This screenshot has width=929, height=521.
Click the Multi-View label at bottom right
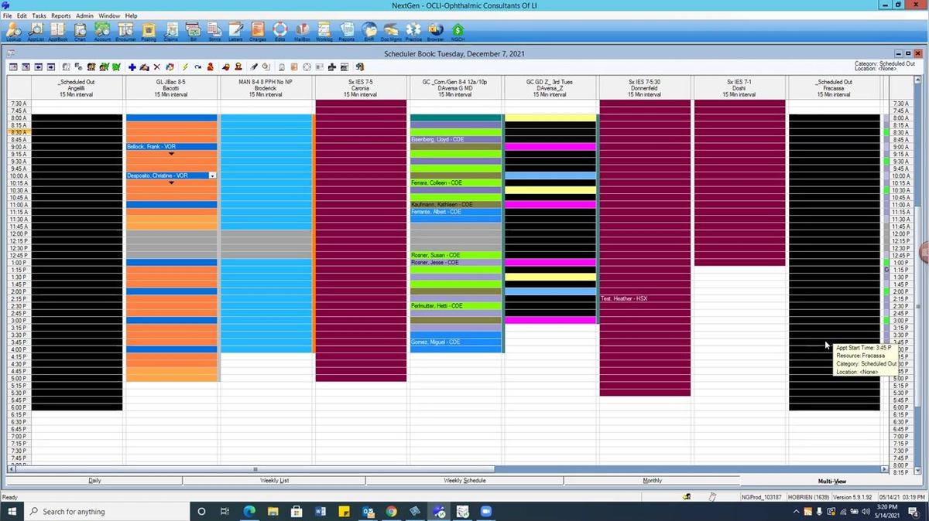click(832, 480)
